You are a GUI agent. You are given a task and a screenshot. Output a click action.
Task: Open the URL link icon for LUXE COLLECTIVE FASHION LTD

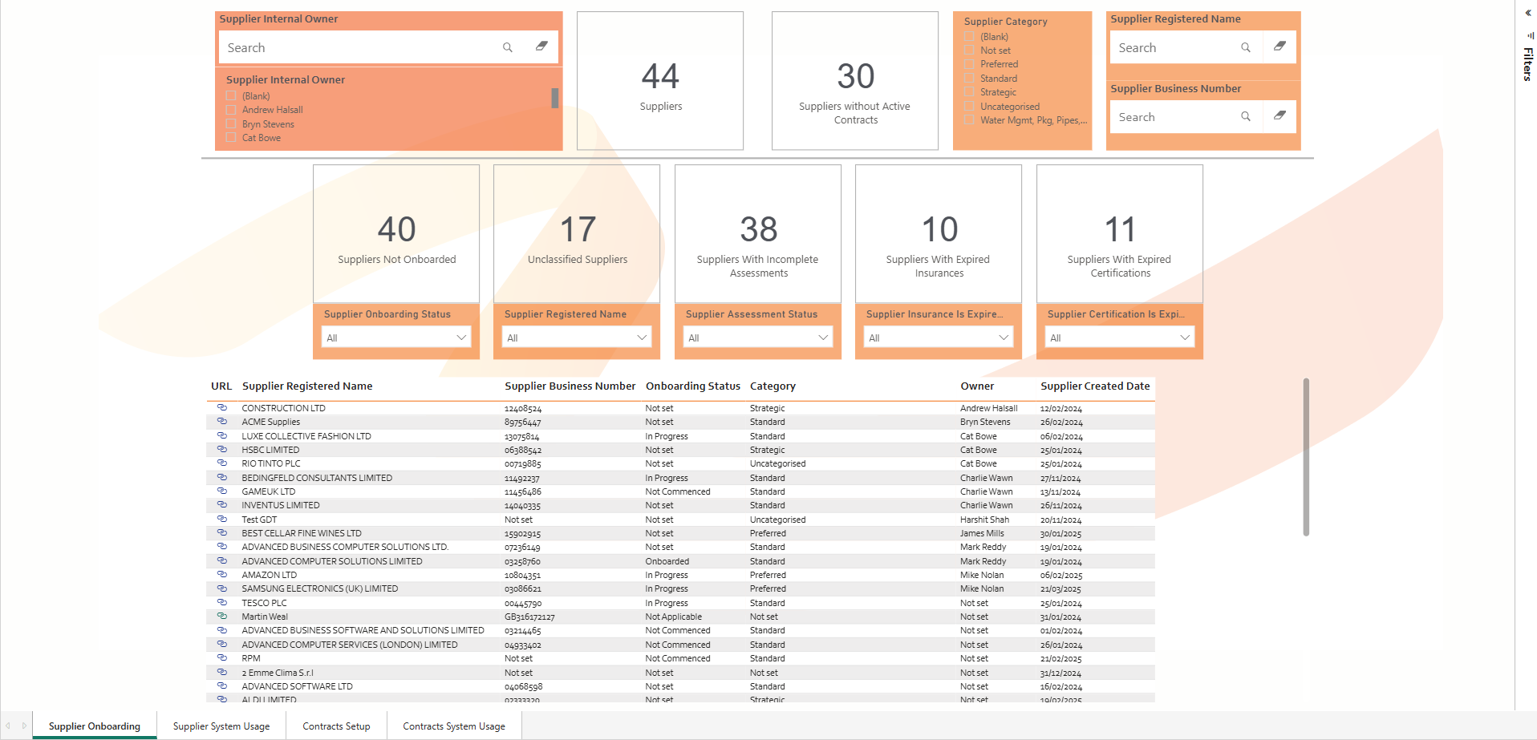(x=222, y=435)
